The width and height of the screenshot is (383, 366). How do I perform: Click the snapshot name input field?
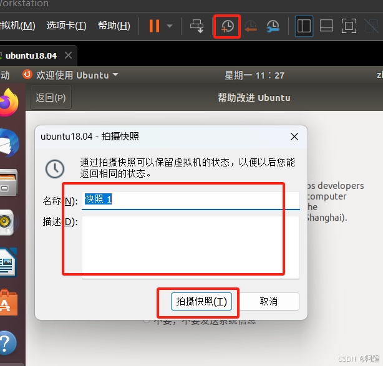[190, 200]
